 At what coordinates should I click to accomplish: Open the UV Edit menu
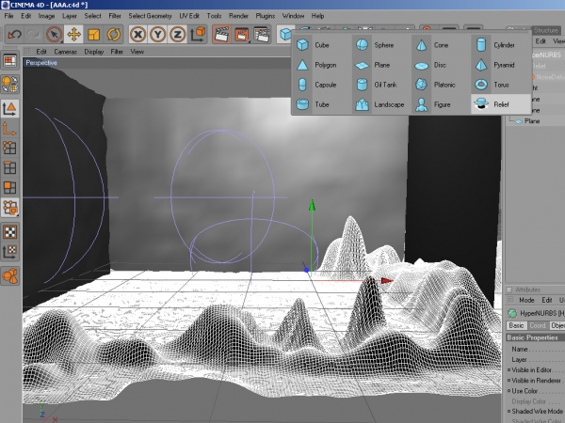tap(189, 16)
